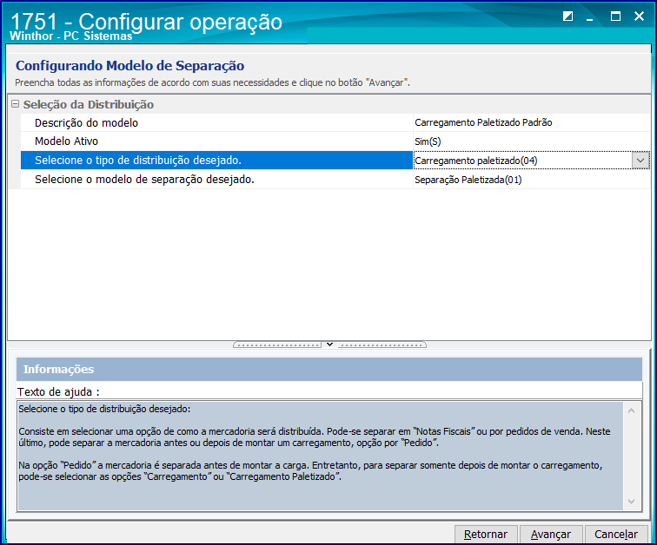Select row Selecione o tipo de distribuição desejado
The width and height of the screenshot is (657, 545).
tap(216, 161)
